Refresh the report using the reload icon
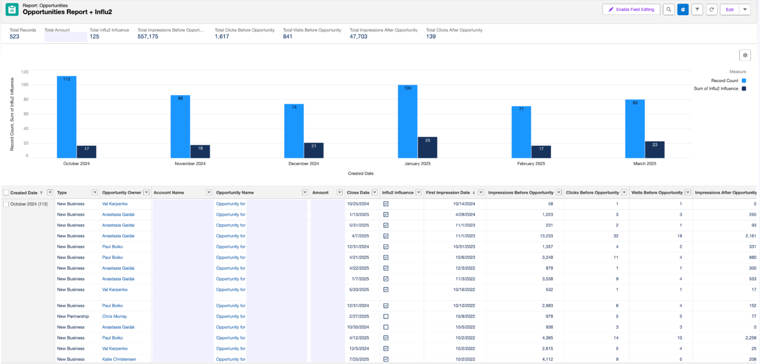Screen dimensions: 760x364 tap(712, 10)
